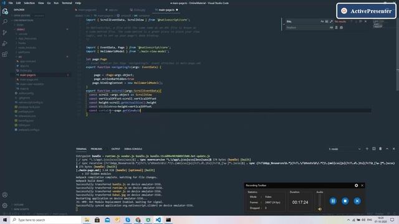The height and width of the screenshot is (224, 399).
Task: Expand the OUTLINE section
Action: (x=41, y=205)
